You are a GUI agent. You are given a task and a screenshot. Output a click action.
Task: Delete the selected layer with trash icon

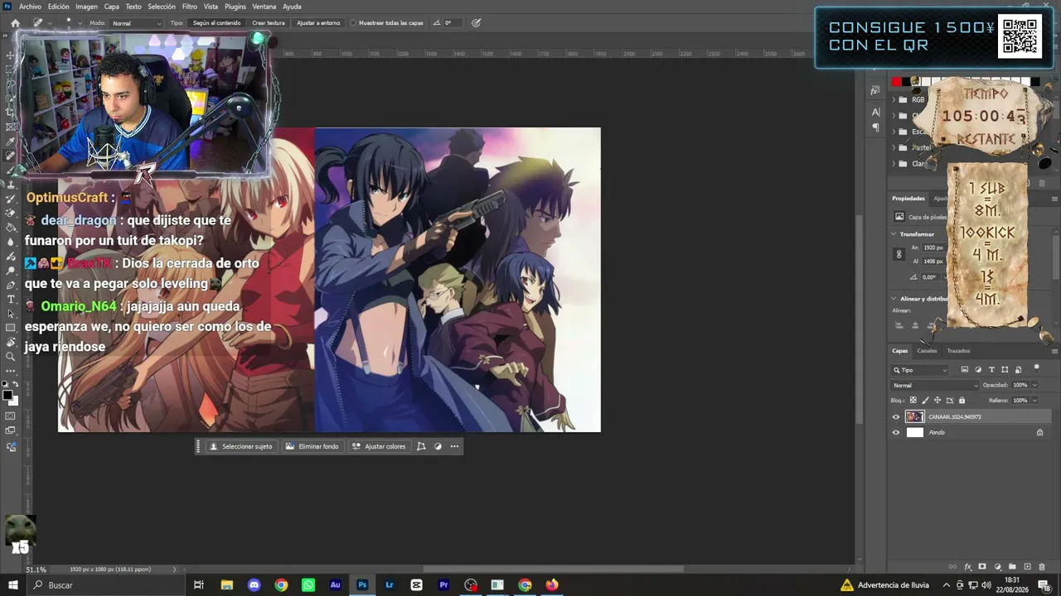pos(1042,567)
